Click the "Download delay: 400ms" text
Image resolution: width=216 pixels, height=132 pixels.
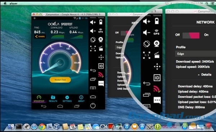(x=195, y=86)
